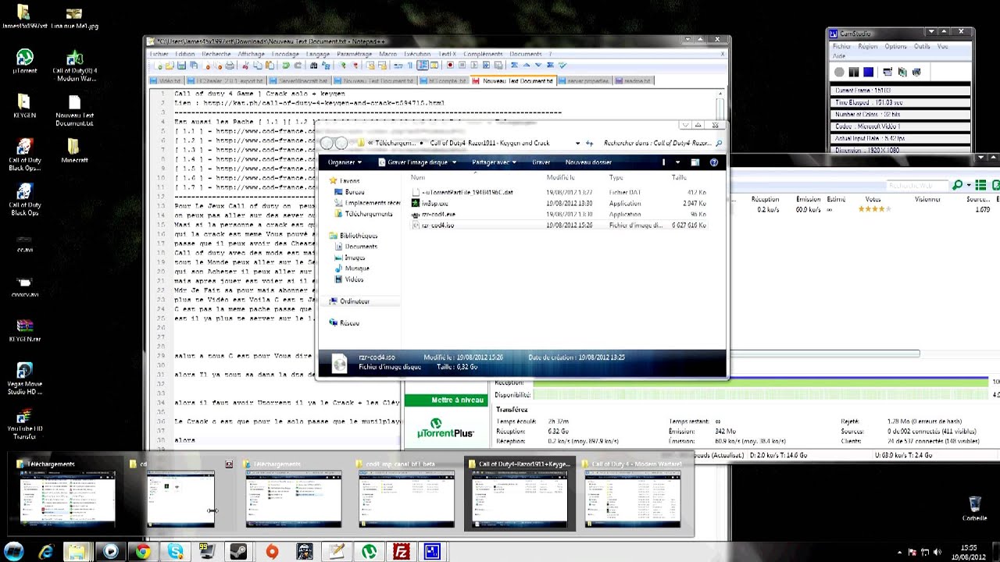Open Skype from the taskbar
The image size is (1000, 562).
pyautogui.click(x=175, y=552)
